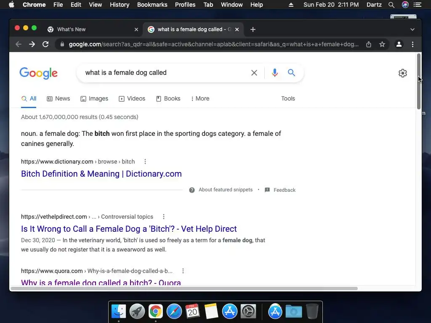Viewport: 431px width, 323px height.
Task: Open the Profiles menu
Action: pyautogui.click(x=185, y=5)
